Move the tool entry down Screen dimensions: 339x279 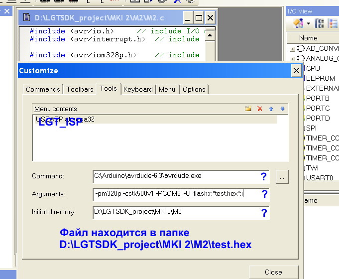[282, 109]
